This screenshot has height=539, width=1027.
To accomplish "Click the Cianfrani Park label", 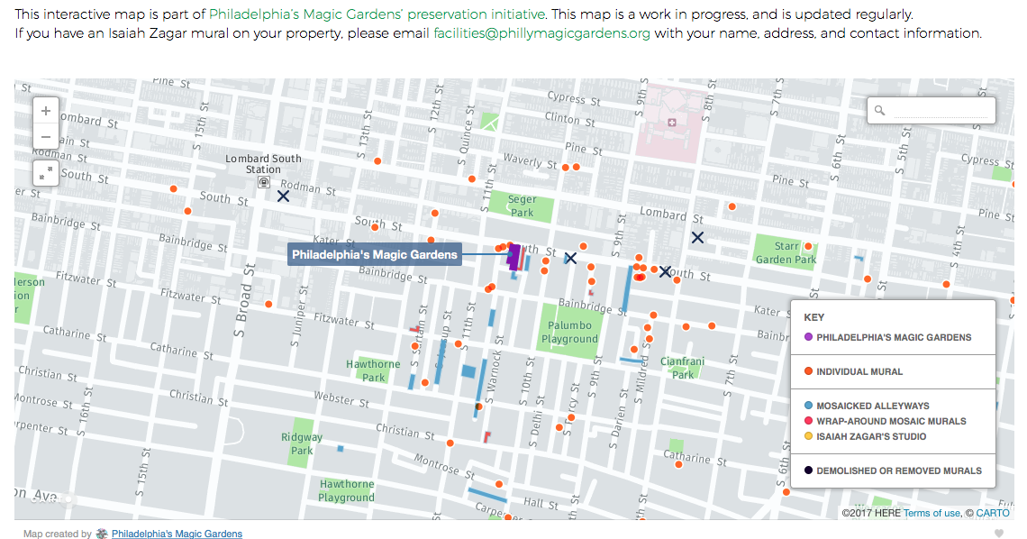I will tap(683, 368).
